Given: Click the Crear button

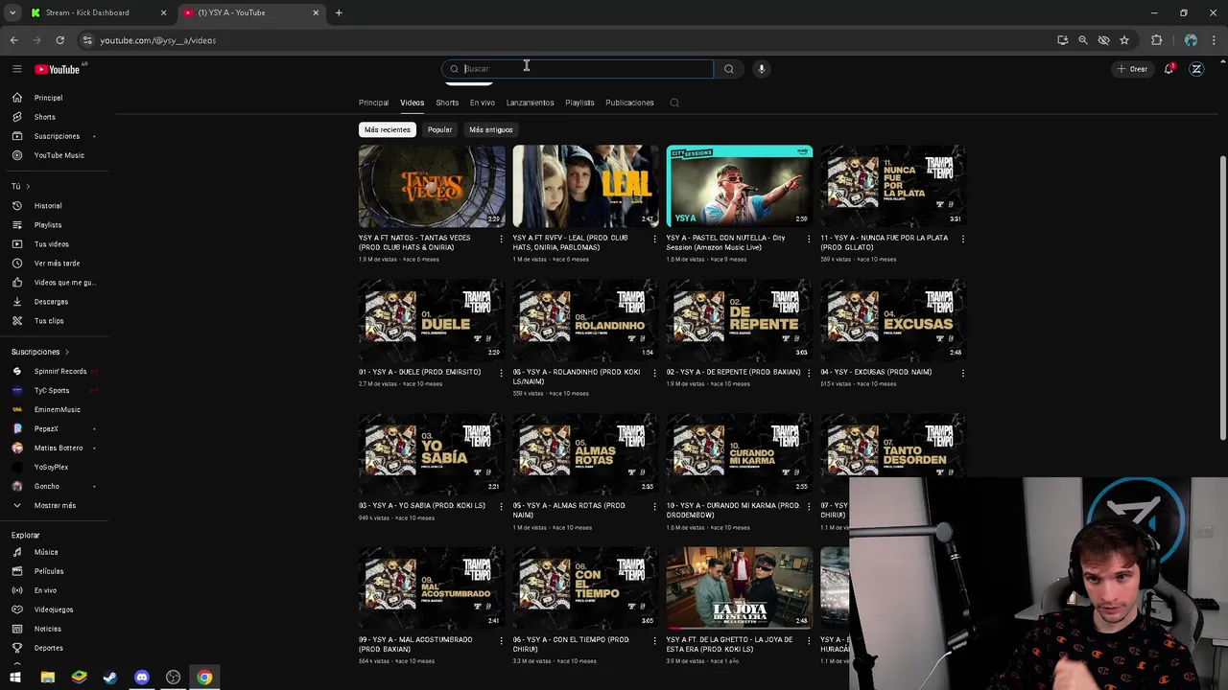Looking at the screenshot, I should [1132, 69].
